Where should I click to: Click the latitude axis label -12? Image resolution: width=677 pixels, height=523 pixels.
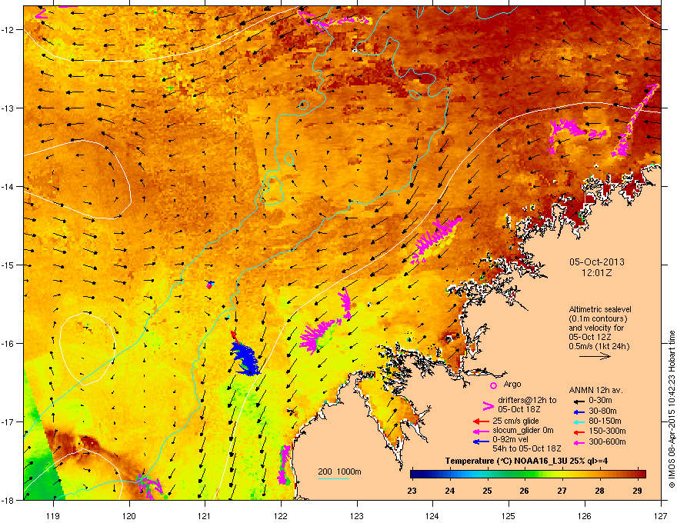[8, 30]
